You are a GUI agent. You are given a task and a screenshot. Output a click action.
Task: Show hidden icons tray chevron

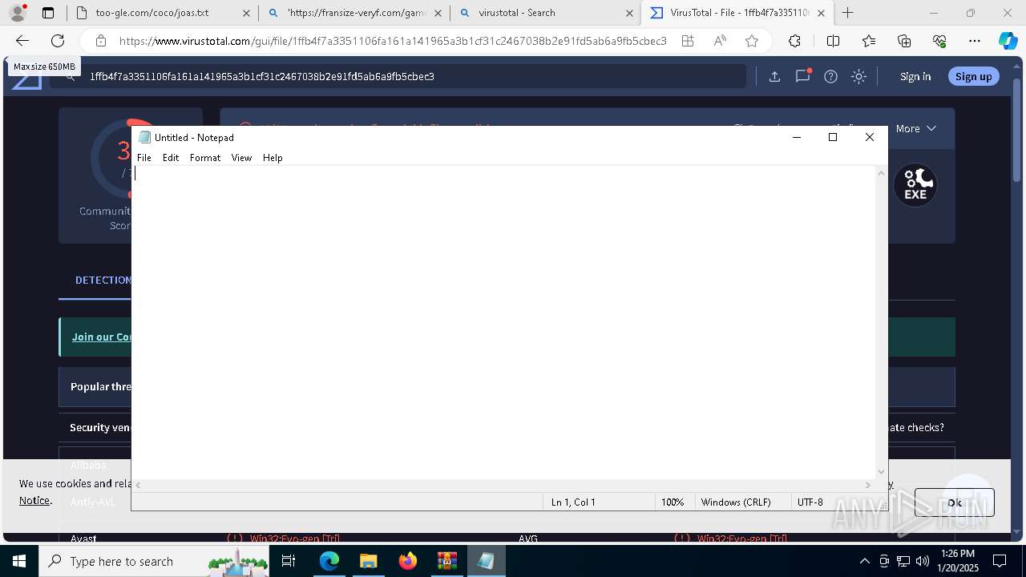[864, 561]
